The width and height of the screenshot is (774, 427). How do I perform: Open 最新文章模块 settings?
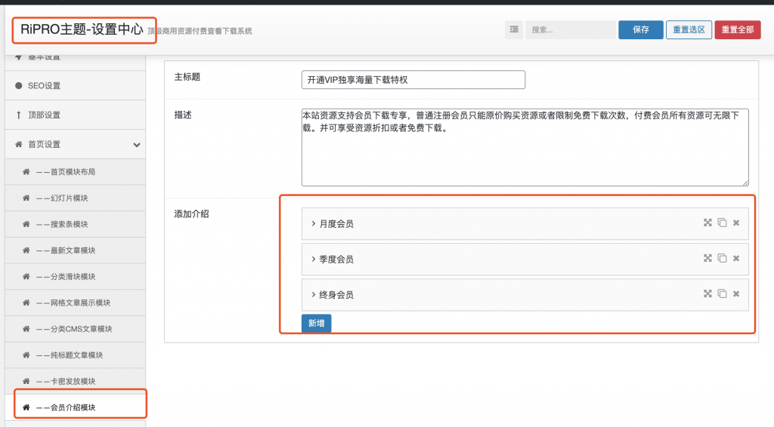(75, 250)
